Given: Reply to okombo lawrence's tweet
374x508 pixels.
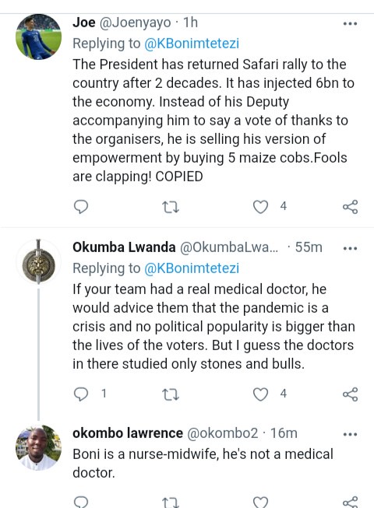Looking at the screenshot, I should (x=80, y=502).
